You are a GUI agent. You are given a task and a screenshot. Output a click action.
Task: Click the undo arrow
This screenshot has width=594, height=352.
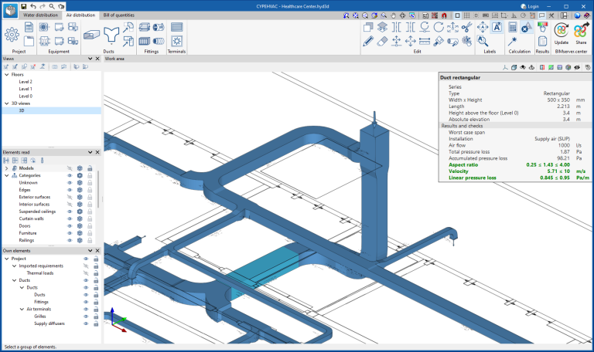click(33, 6)
